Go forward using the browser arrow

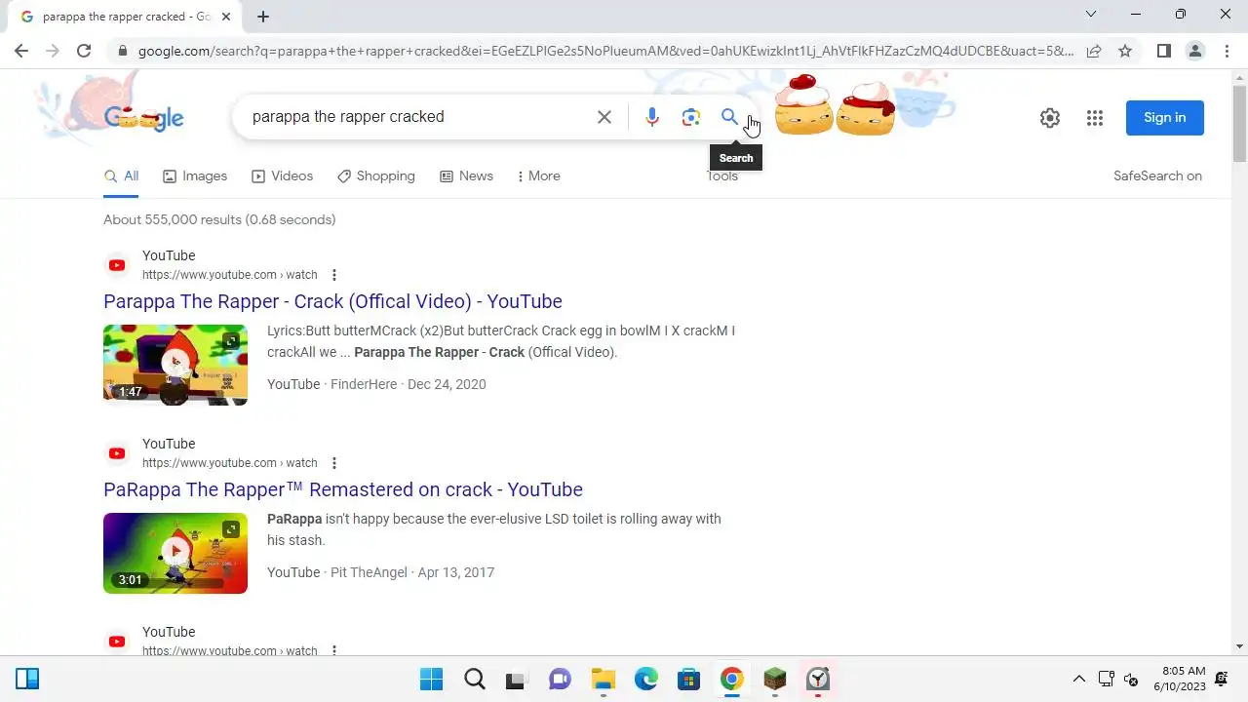[53, 51]
